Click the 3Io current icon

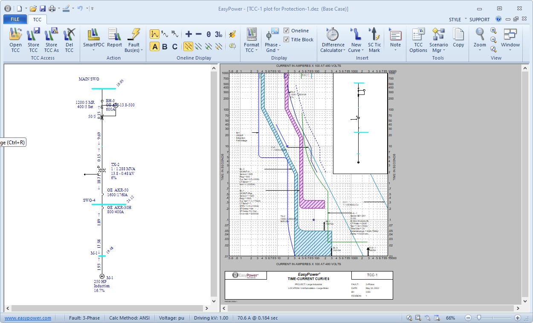pyautogui.click(x=219, y=34)
